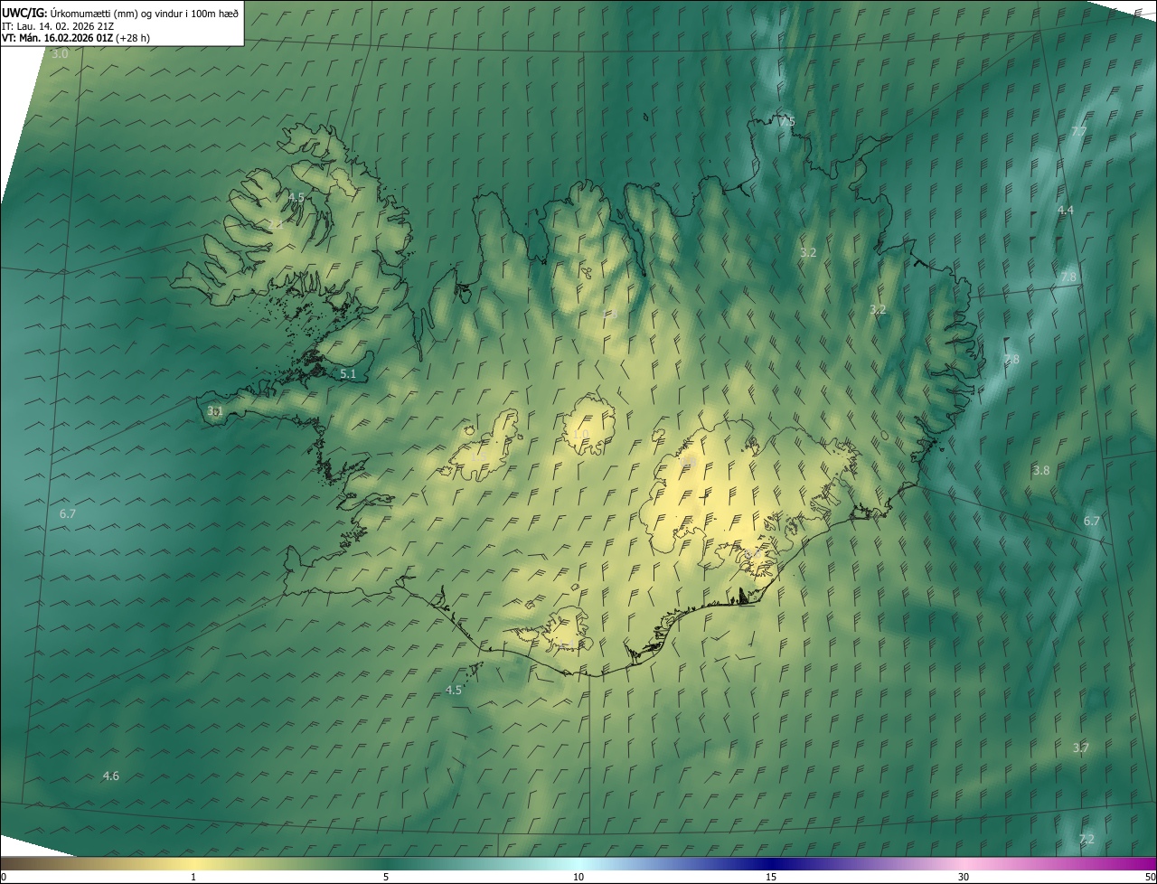Screen dimensions: 1157x884
Task: Click the 5.1 value at Breiðafjörður coast
Action: (348, 373)
